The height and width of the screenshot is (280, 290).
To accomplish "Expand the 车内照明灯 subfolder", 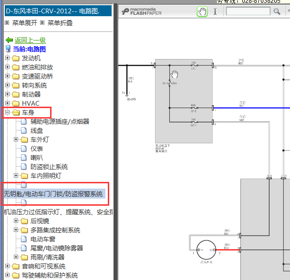I will tap(16, 176).
